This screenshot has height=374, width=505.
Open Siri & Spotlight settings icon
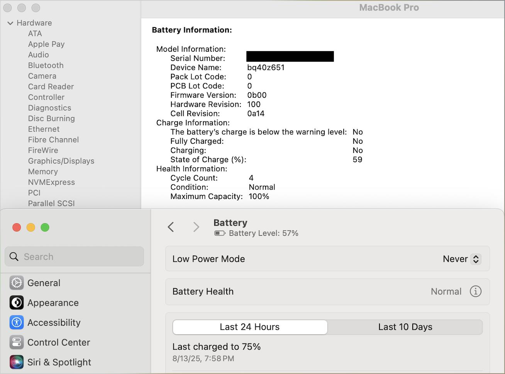point(17,362)
